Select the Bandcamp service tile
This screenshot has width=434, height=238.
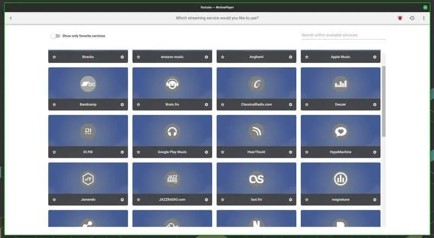tap(88, 83)
